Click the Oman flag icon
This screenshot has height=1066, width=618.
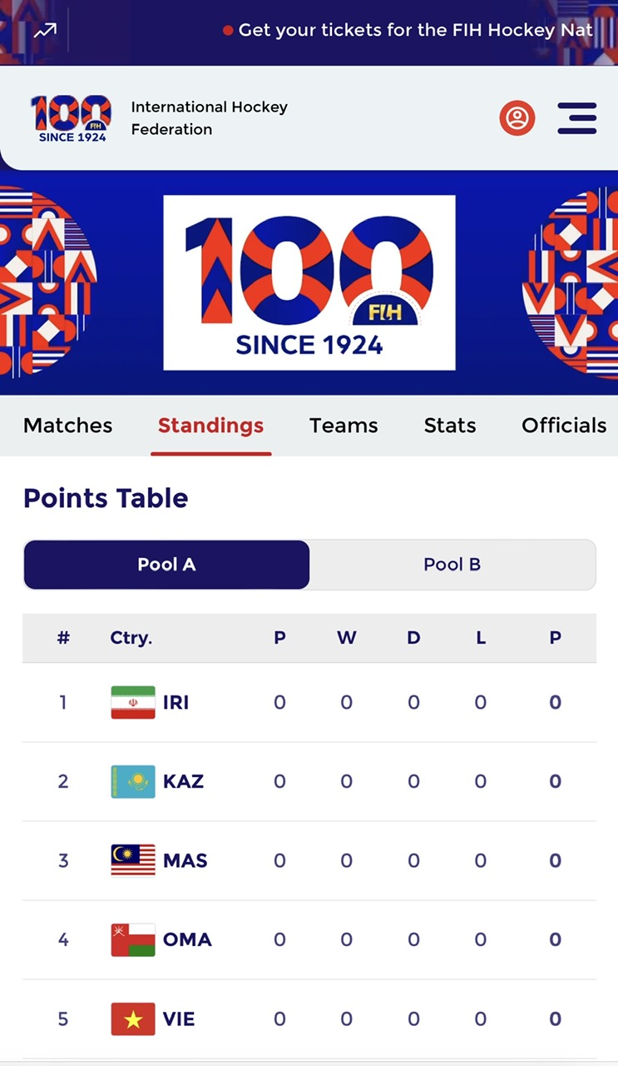click(133, 939)
